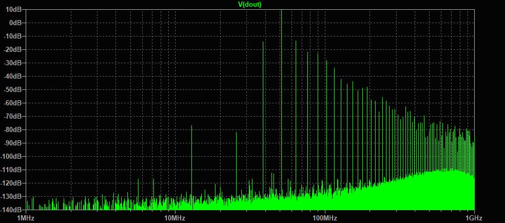Select the -20dB axis label
This screenshot has width=505, height=223.
[13, 50]
